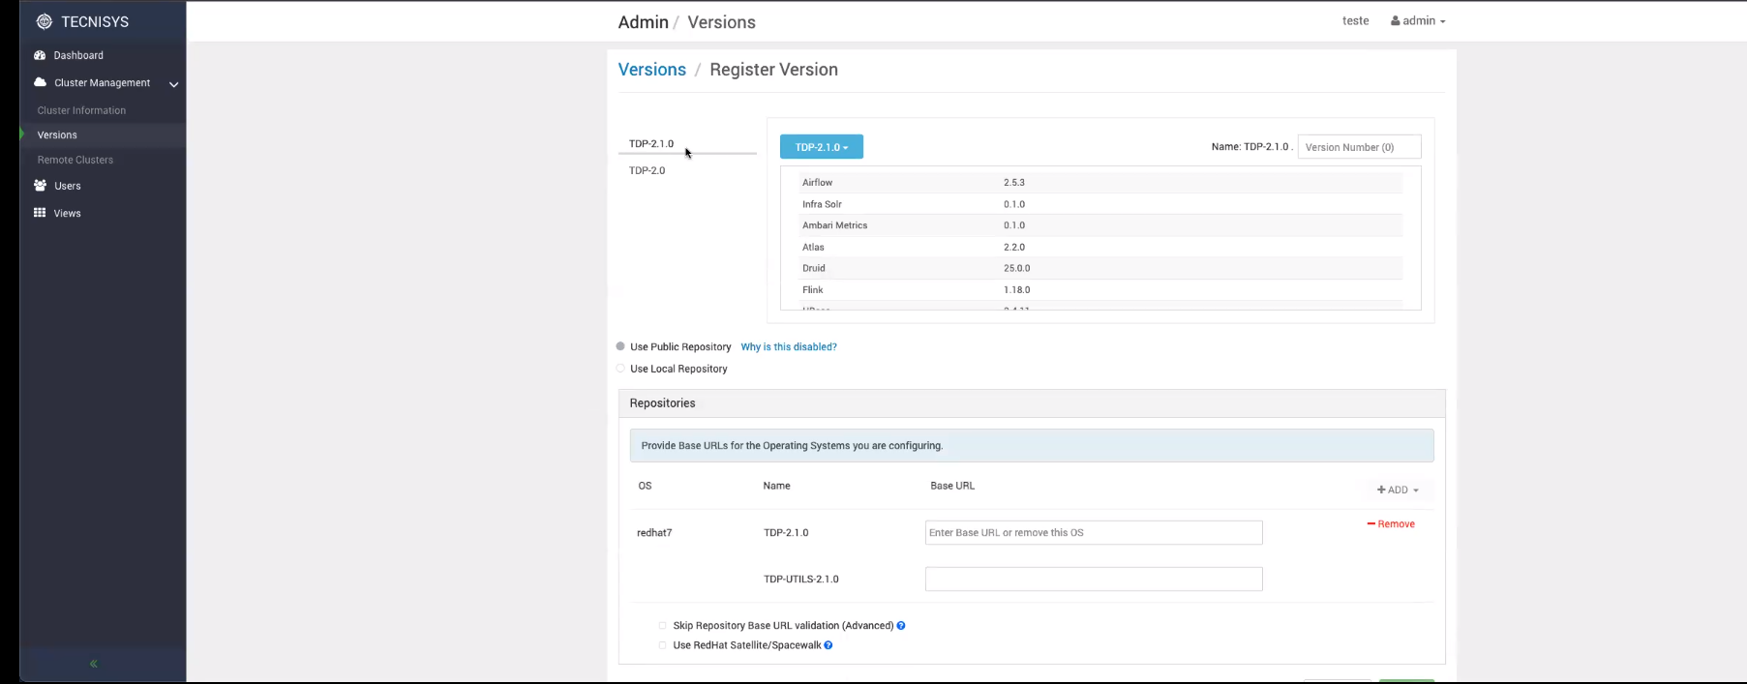Focus the TDP-UTILS-2.1.0 Base URL field

pos(1094,580)
